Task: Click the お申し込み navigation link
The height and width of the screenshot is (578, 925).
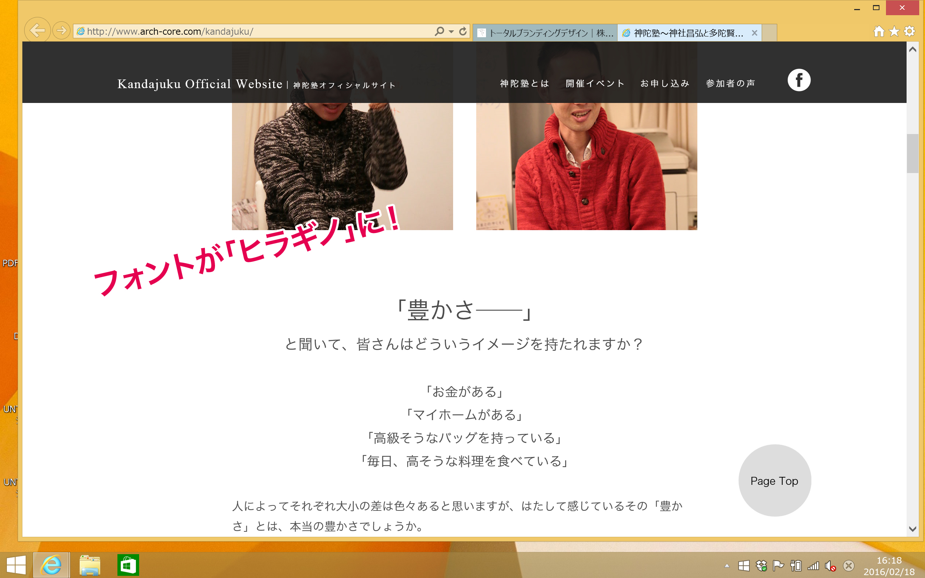Action: (x=665, y=83)
